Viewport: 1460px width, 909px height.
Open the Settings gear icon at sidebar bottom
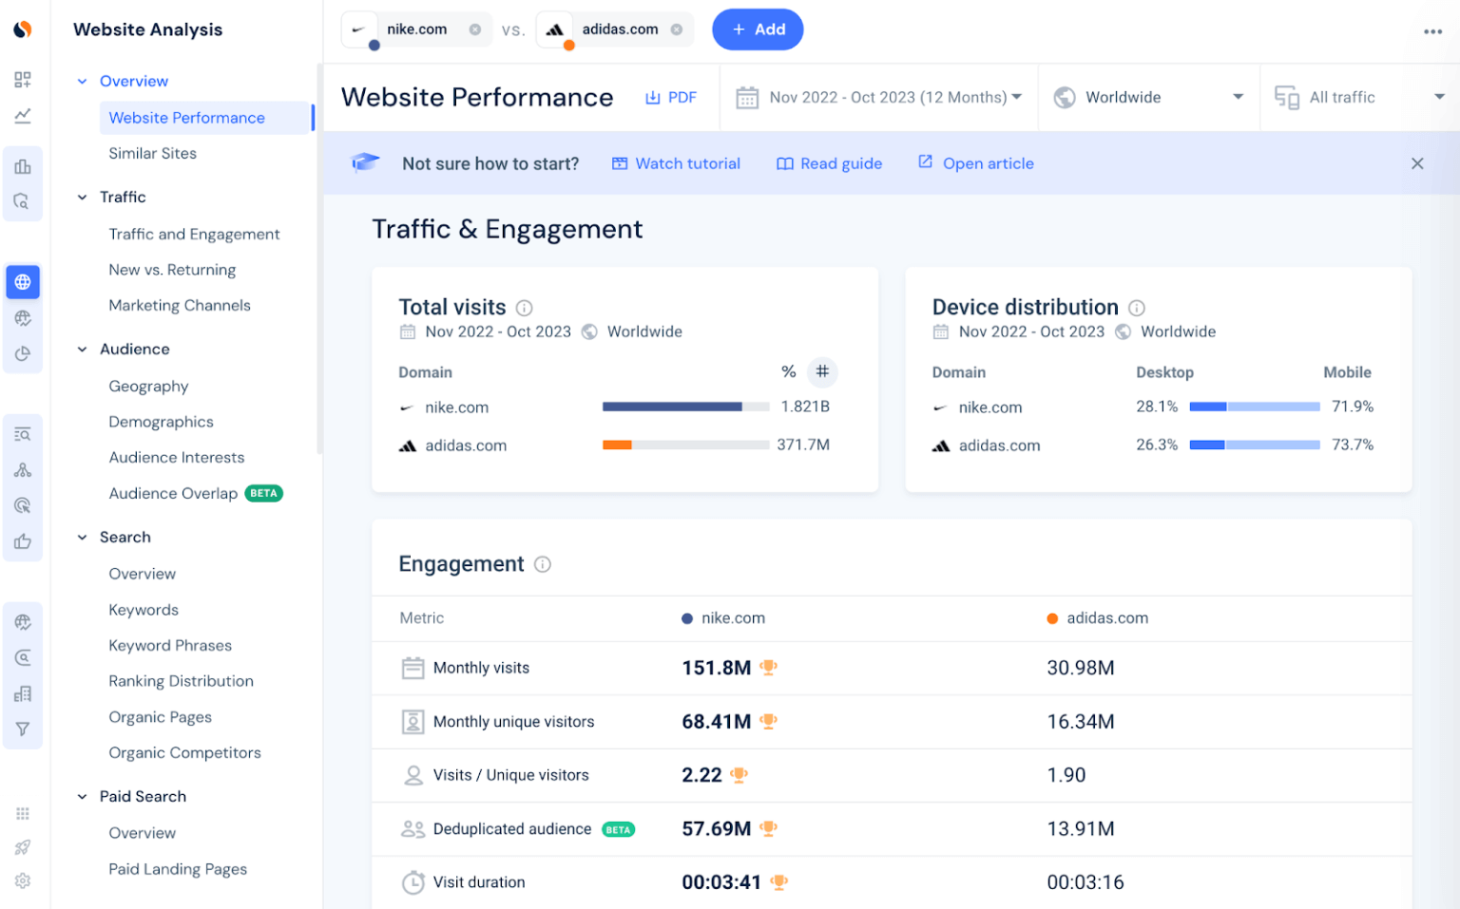tap(22, 881)
